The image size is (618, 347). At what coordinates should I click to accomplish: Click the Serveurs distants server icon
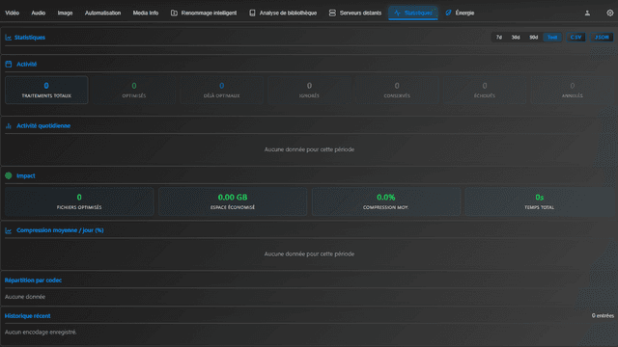coord(332,13)
